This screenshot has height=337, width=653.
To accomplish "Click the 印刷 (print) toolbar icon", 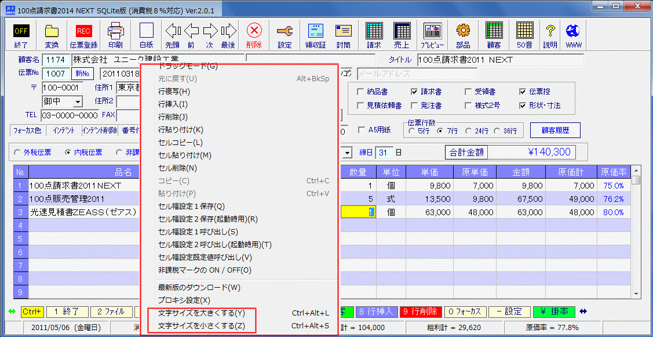I will tap(115, 34).
